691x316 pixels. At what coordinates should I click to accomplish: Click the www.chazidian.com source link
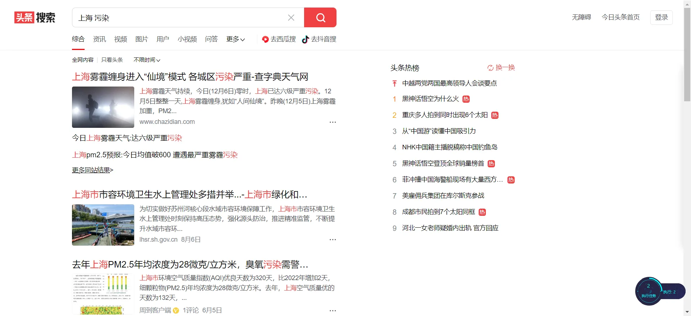pos(167,122)
